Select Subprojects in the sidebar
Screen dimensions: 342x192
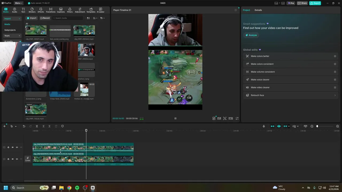[x=10, y=30]
